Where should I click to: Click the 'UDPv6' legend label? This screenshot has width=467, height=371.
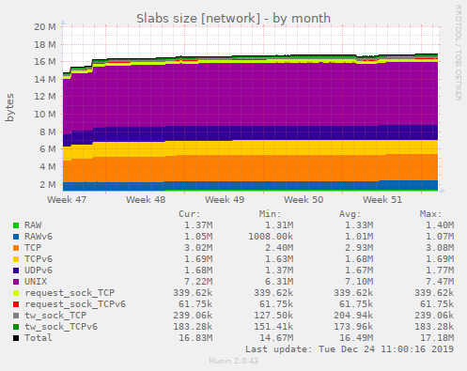39,271
